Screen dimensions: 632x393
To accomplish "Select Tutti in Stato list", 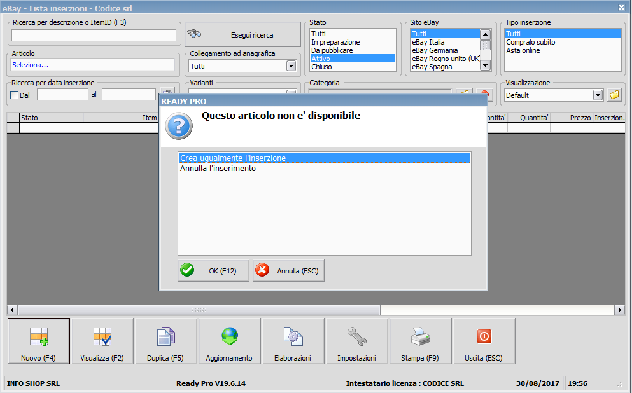I will coord(353,34).
